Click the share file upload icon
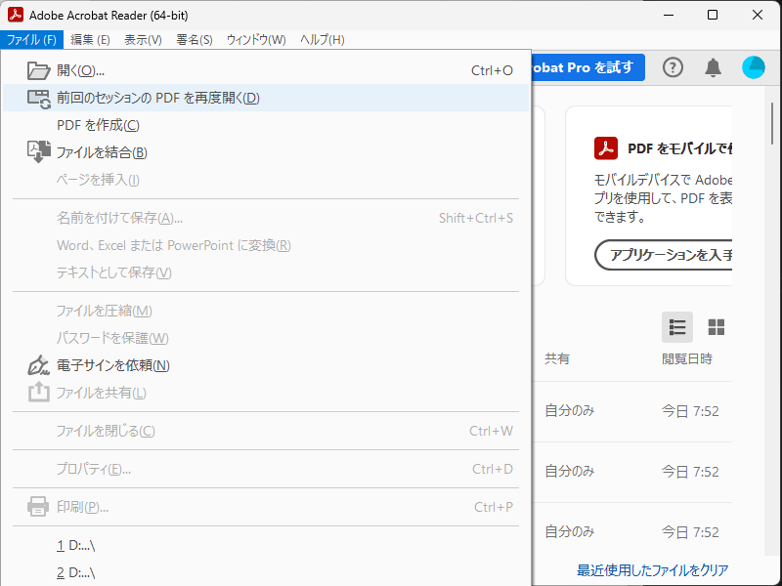Screen dimensions: 782x586 (x=38, y=393)
